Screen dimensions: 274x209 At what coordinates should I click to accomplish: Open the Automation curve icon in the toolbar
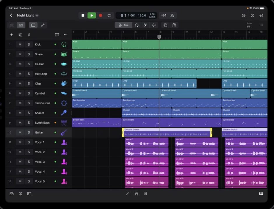43,25
